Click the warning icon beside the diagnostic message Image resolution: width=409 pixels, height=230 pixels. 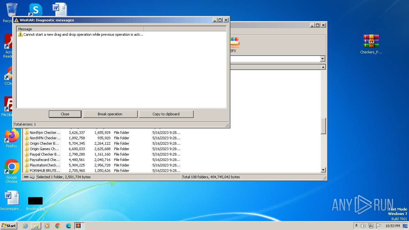pos(20,34)
